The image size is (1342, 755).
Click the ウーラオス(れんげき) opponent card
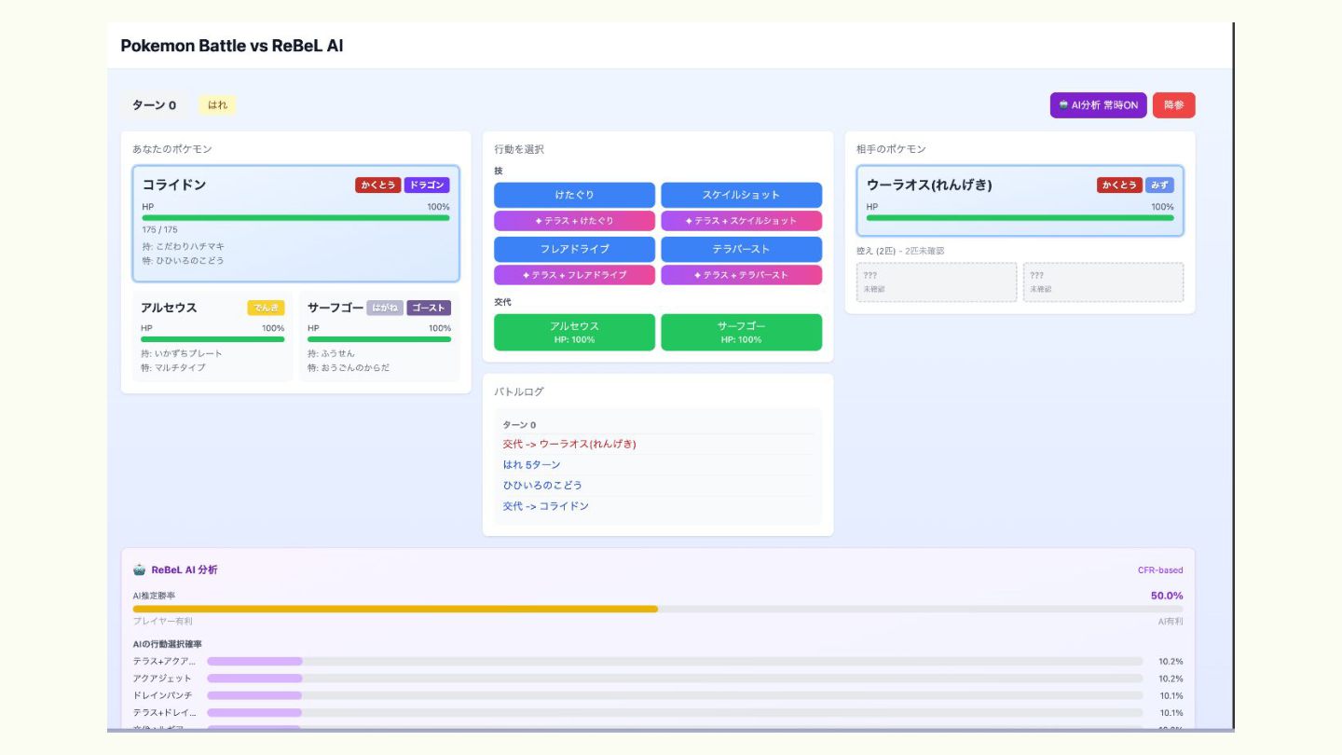point(1020,201)
